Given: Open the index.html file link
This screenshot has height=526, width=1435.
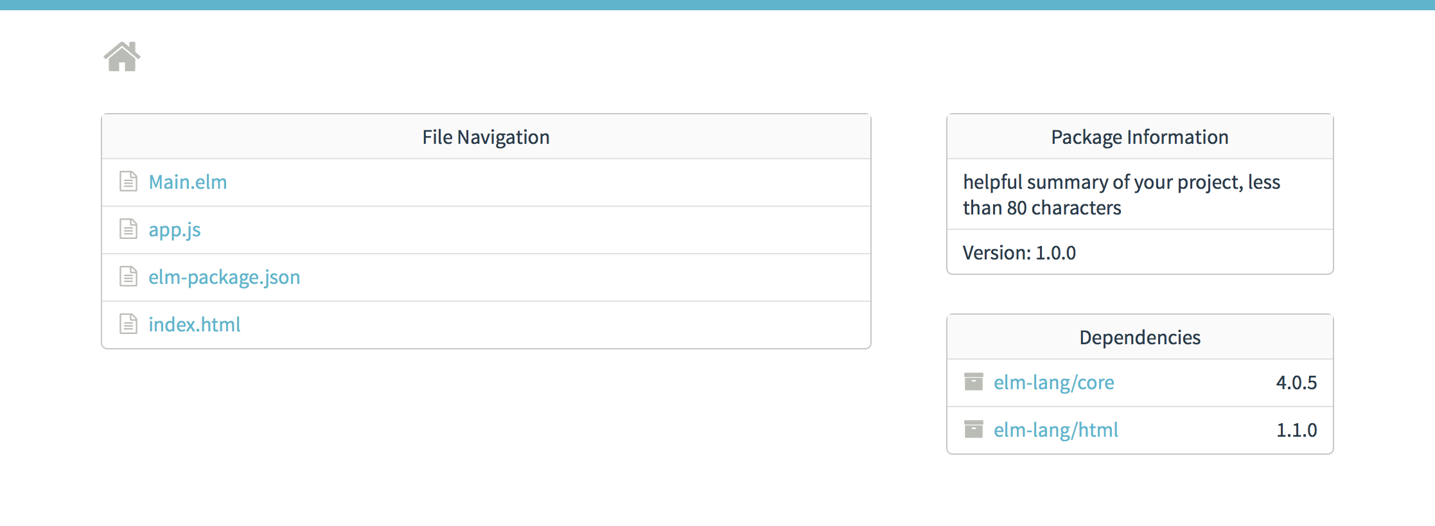Looking at the screenshot, I should tap(194, 325).
